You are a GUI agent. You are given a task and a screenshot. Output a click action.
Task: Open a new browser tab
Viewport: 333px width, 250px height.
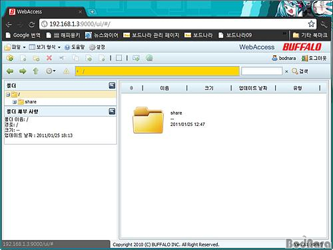92,12
